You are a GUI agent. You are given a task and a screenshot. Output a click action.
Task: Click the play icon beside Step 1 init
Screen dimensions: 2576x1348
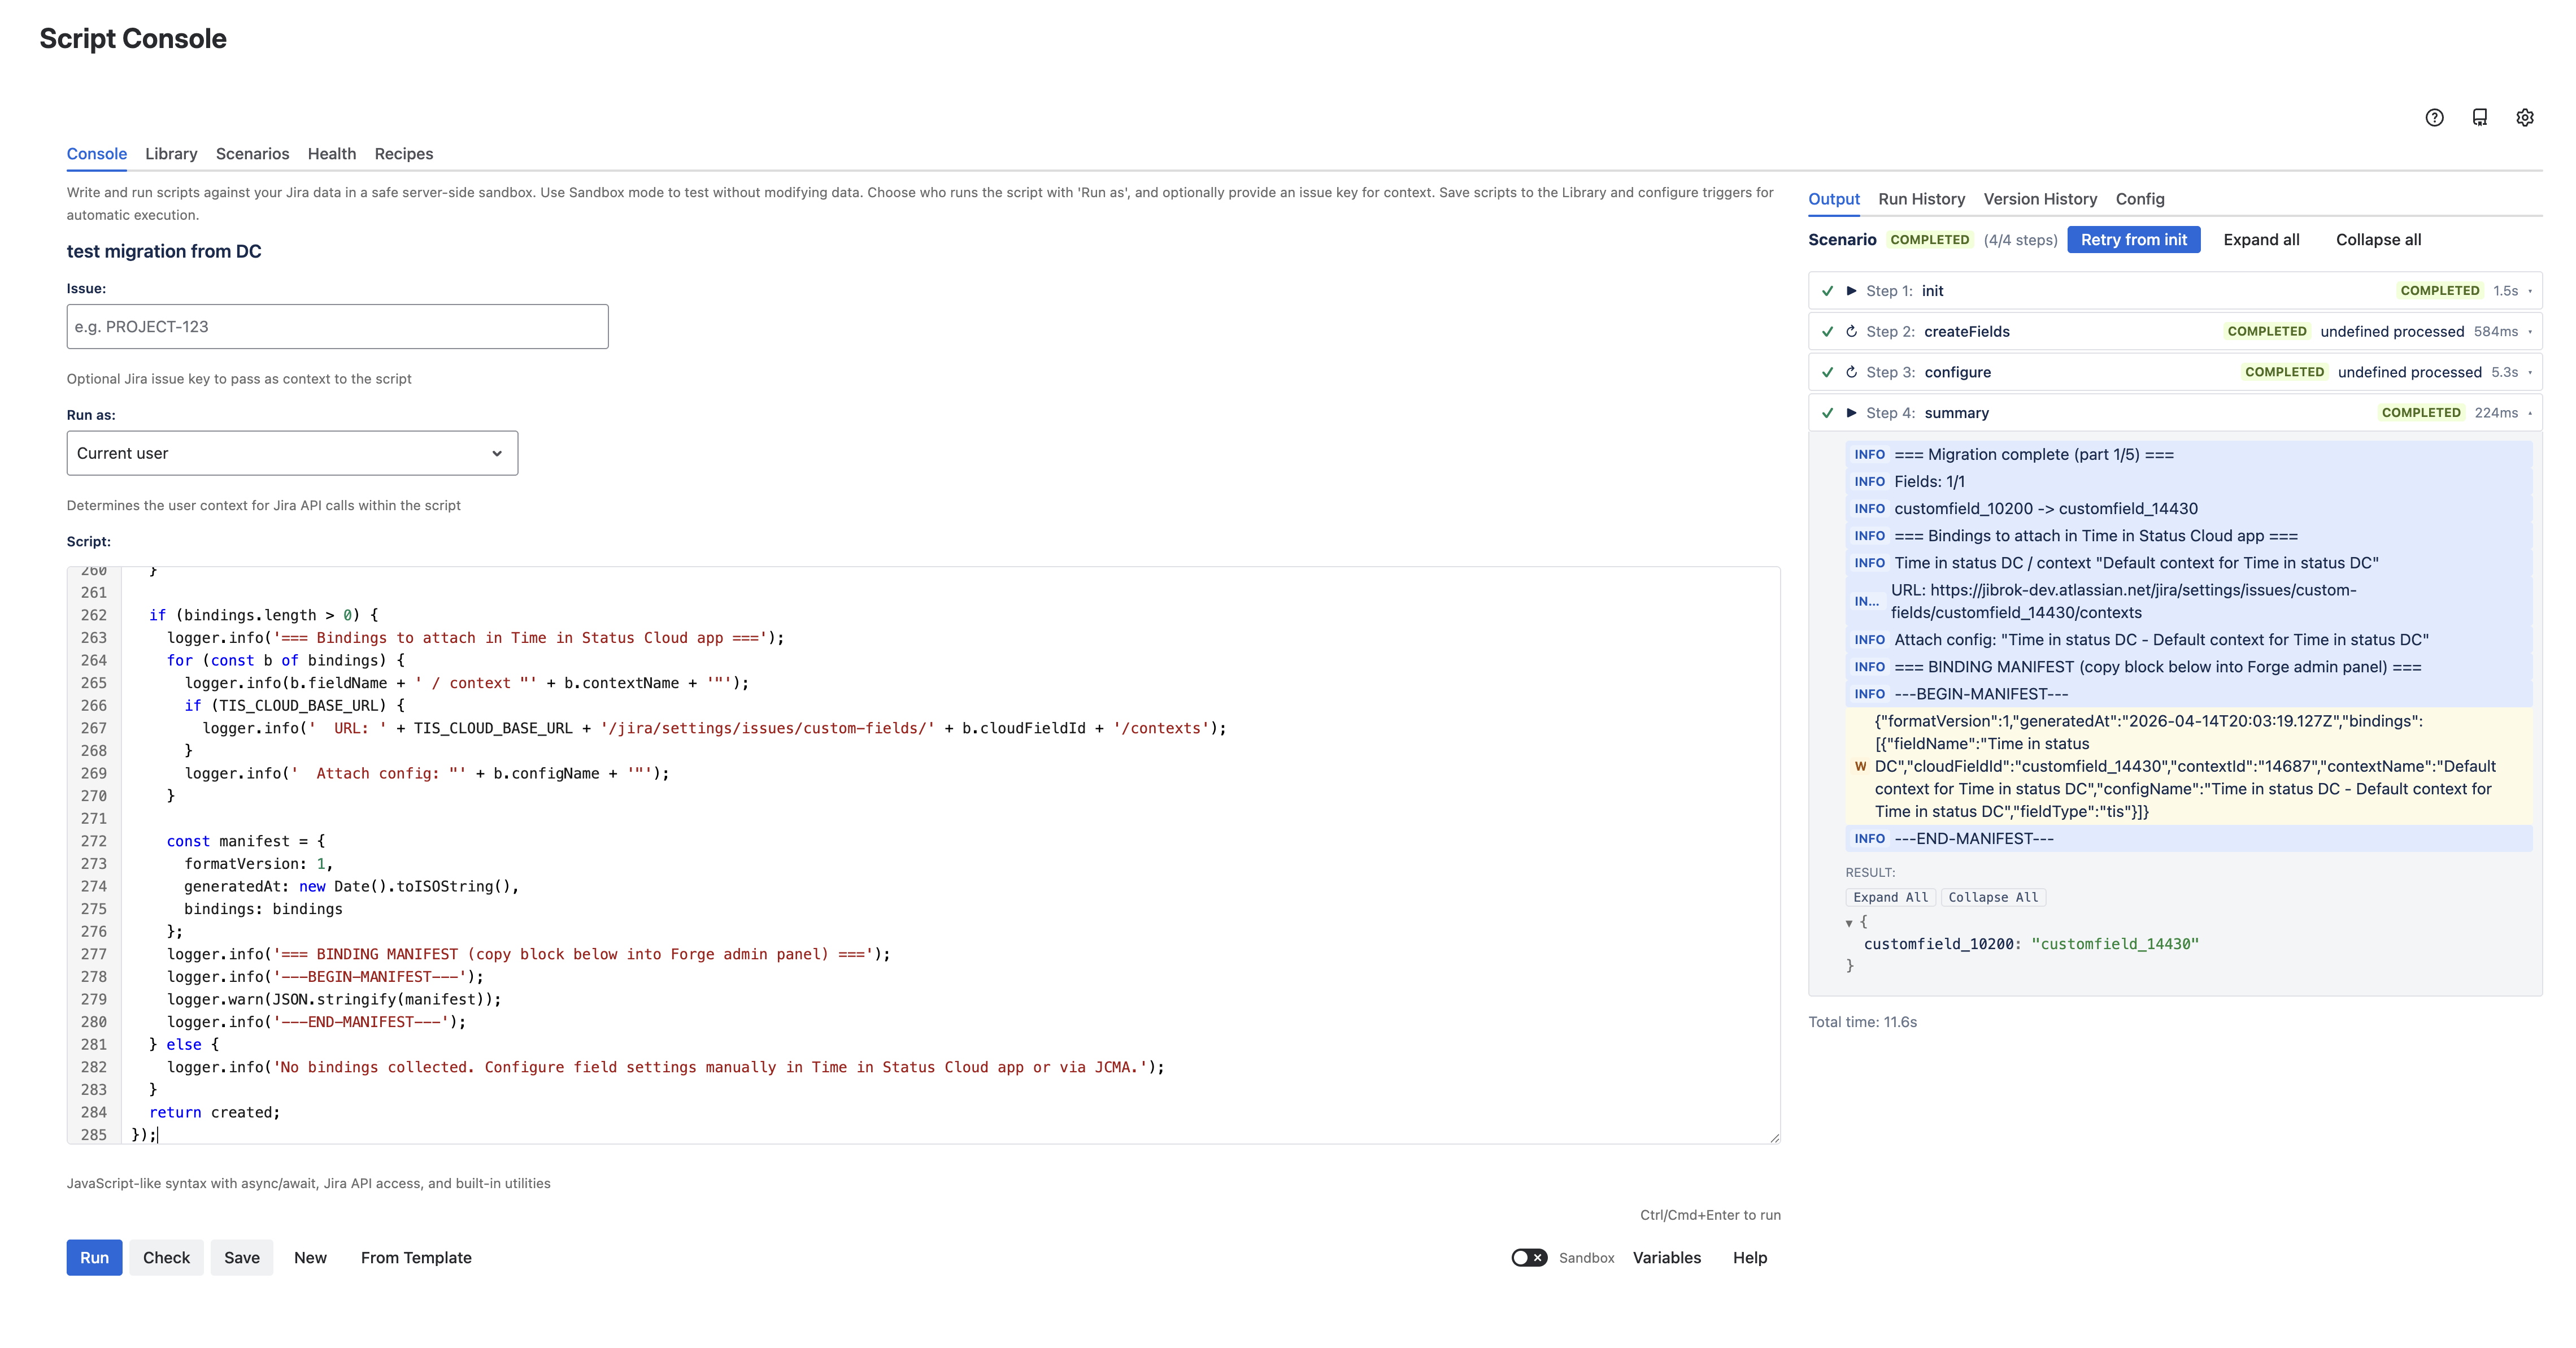tap(1851, 290)
